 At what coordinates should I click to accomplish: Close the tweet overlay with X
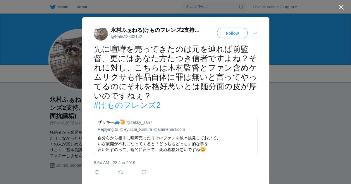tap(341, 7)
